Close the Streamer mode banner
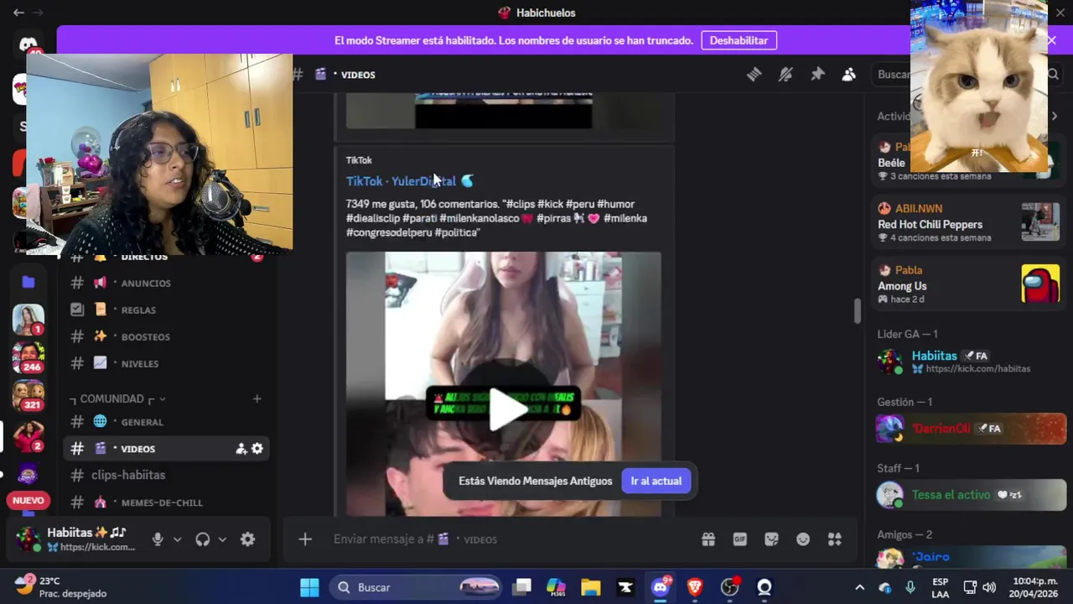The width and height of the screenshot is (1073, 604). (1051, 40)
